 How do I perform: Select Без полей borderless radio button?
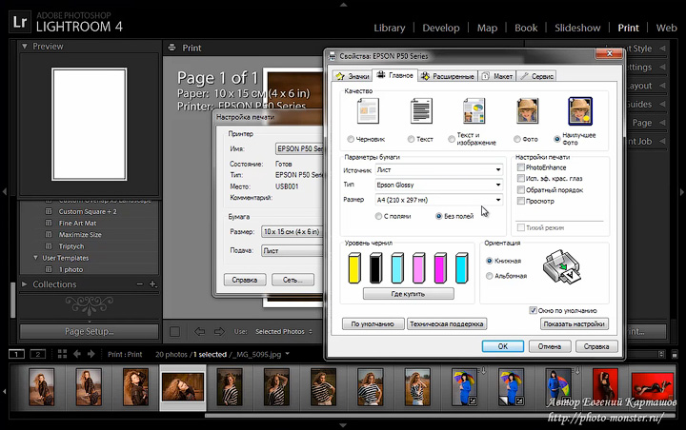[x=439, y=216]
